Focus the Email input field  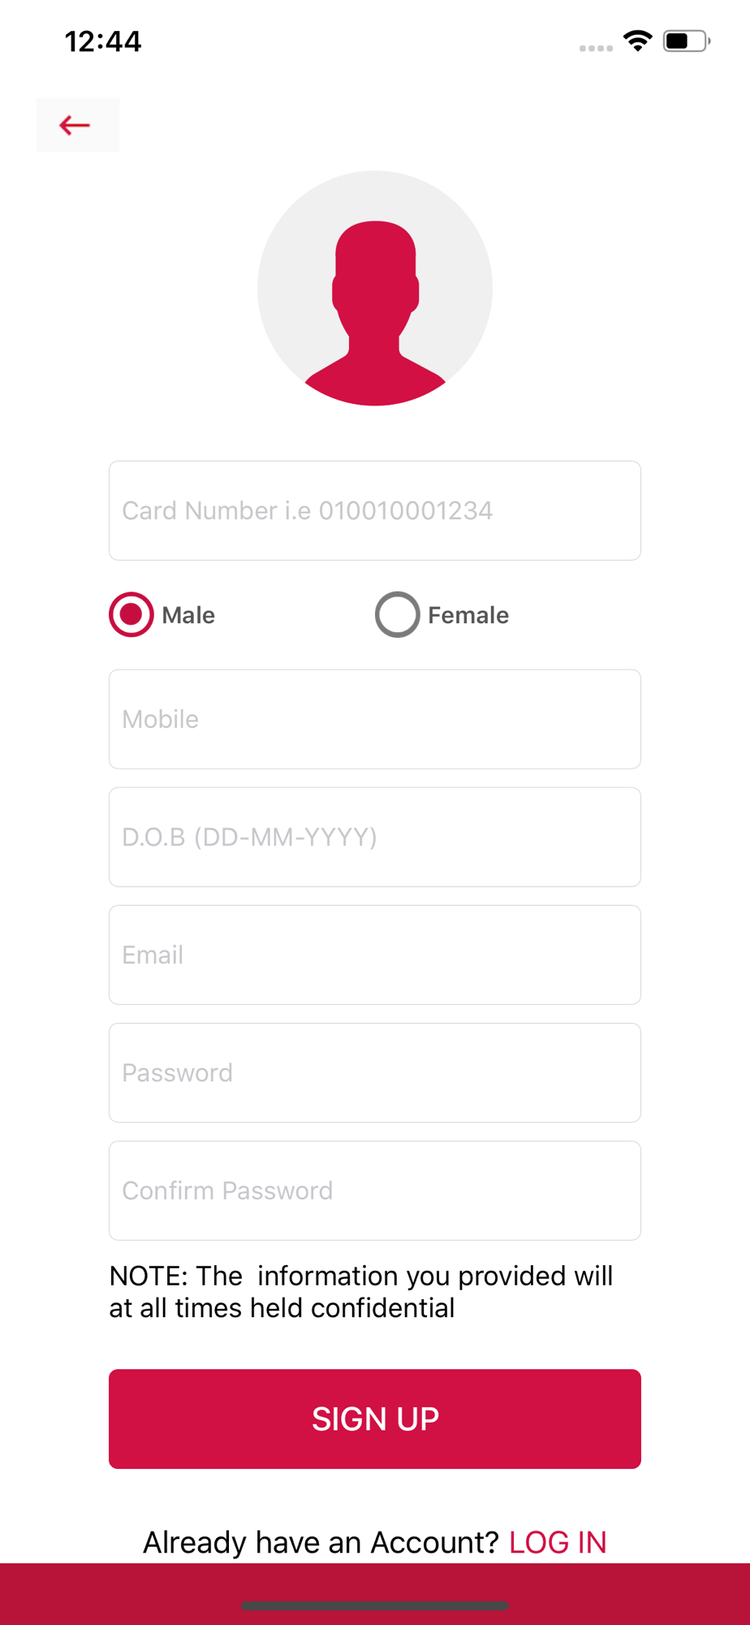pos(375,955)
